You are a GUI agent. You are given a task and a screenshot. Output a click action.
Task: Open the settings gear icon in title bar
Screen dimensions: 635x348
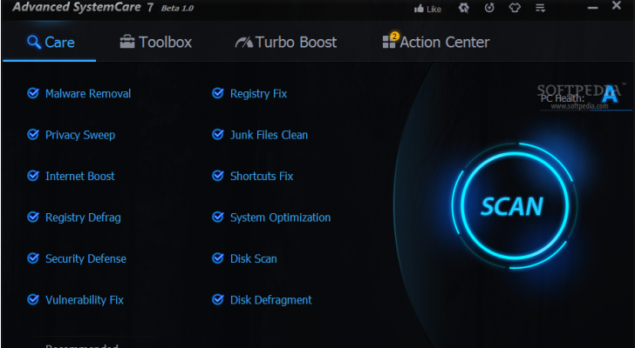click(464, 8)
